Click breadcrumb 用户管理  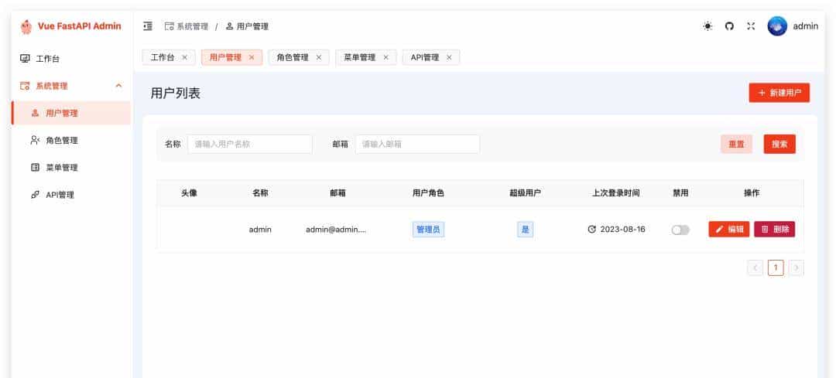pos(252,26)
